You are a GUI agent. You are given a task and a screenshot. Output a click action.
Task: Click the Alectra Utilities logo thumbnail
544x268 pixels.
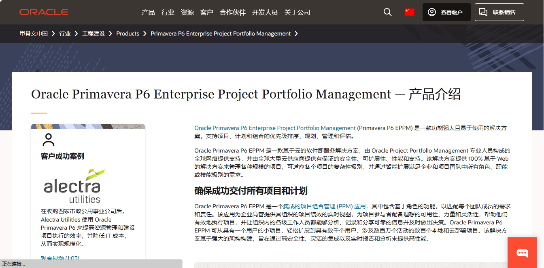point(74,186)
